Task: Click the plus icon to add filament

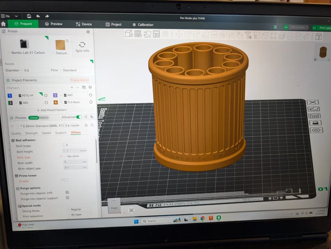Action: click(x=72, y=87)
